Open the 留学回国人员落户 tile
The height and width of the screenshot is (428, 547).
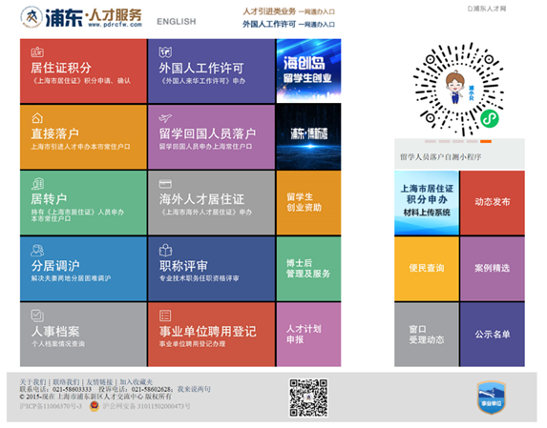point(211,137)
